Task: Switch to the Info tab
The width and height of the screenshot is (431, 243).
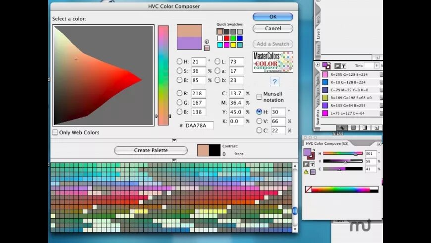Action: 318,19
